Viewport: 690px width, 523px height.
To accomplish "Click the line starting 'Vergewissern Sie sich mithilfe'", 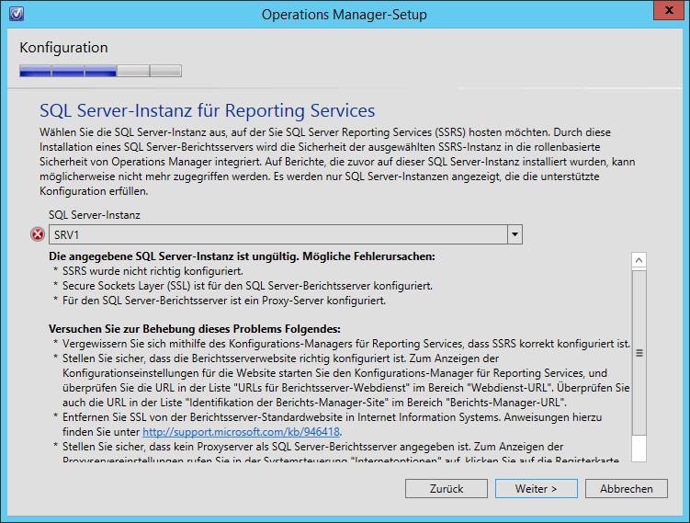I will pyautogui.click(x=346, y=344).
